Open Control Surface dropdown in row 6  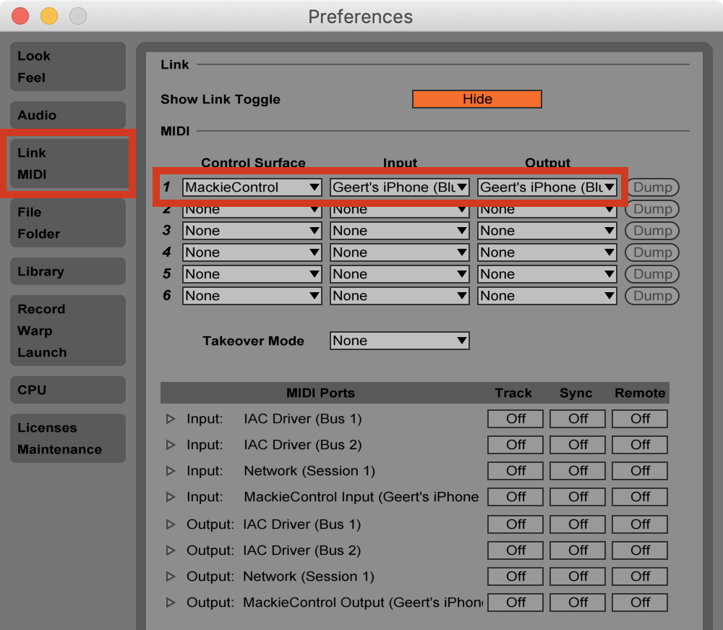pos(252,296)
